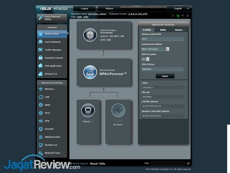Viewport: 230px width, 173px height.
Task: Click the Administration person icon
Action: (40, 137)
